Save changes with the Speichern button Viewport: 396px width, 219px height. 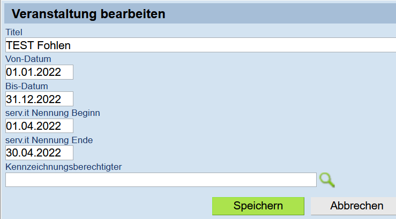pyautogui.click(x=258, y=206)
